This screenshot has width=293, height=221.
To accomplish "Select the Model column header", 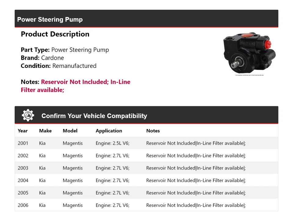I will pos(70,131).
